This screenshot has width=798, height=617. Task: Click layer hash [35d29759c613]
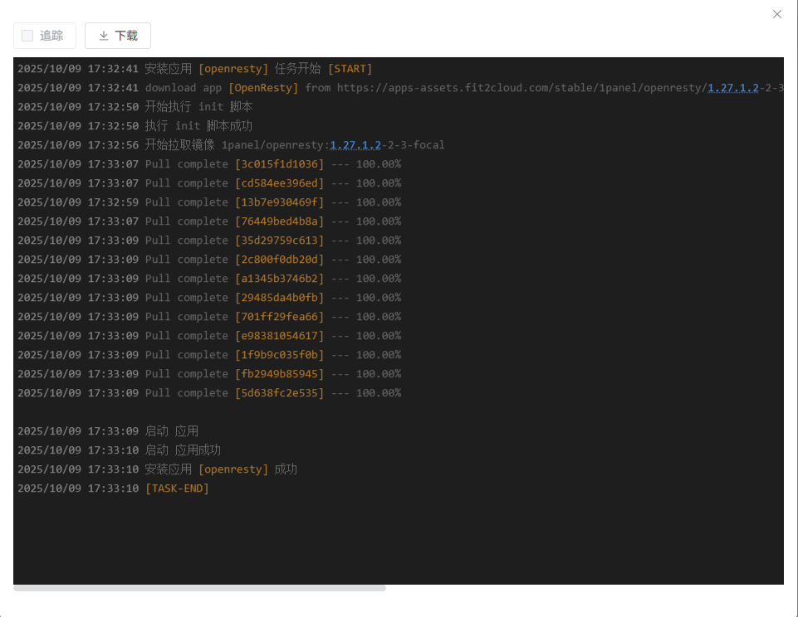279,240
